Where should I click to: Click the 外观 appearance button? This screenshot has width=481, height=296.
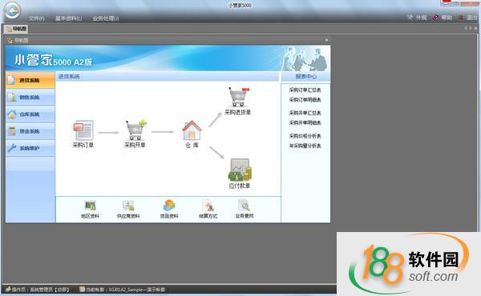(x=417, y=18)
